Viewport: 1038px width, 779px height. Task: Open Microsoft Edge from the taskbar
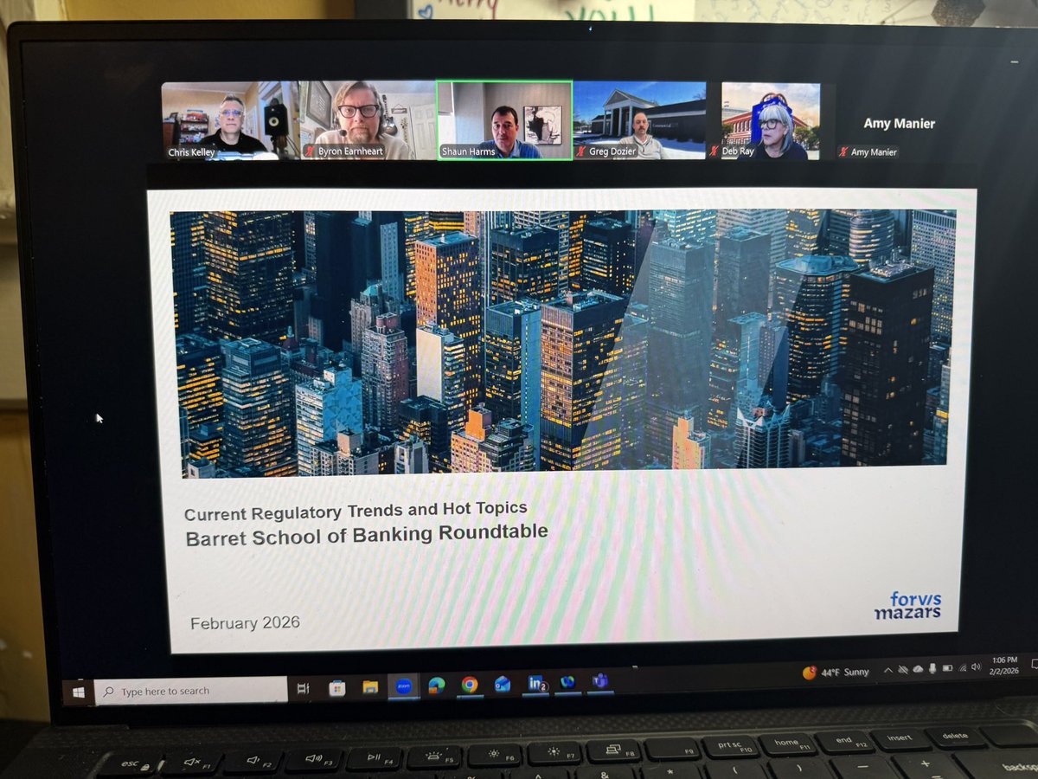pos(436,685)
